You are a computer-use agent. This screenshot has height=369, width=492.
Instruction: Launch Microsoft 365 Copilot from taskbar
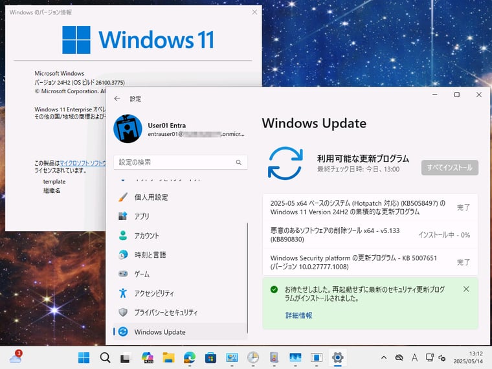point(148,357)
